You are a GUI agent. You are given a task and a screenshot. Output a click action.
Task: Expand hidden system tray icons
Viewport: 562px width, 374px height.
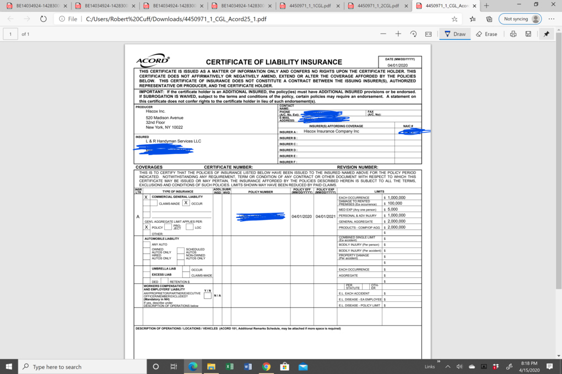[447, 367]
